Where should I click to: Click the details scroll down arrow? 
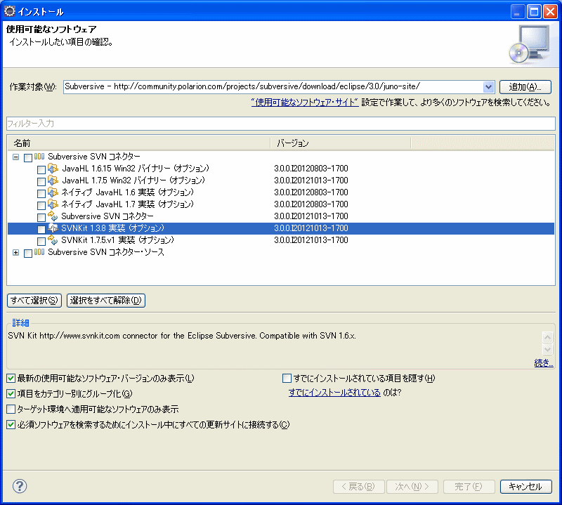click(x=547, y=349)
